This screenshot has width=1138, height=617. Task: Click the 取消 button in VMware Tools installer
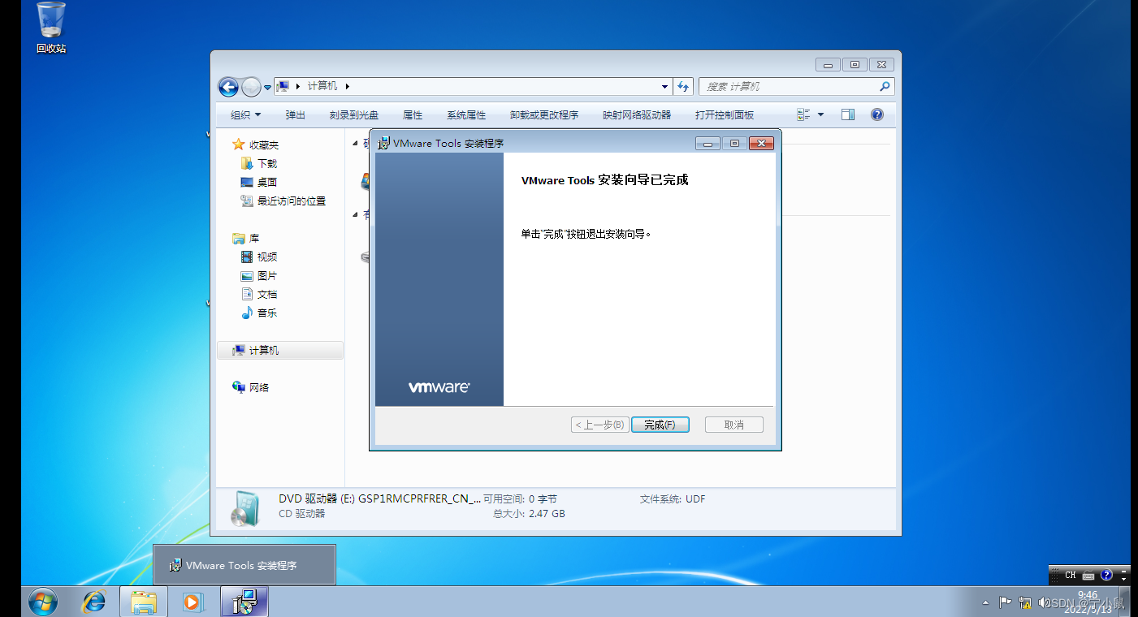click(x=733, y=425)
